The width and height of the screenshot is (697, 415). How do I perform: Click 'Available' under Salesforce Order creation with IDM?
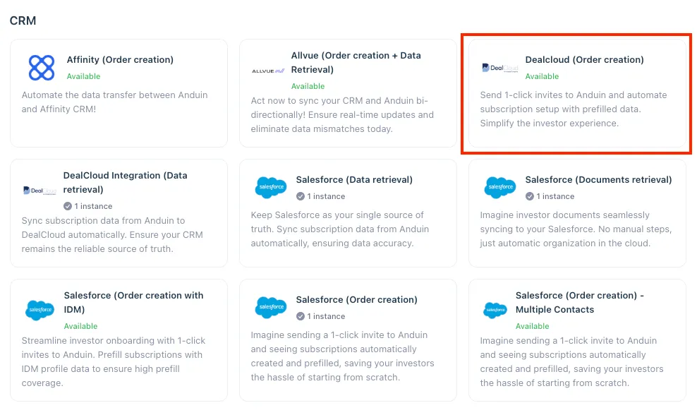[80, 326]
